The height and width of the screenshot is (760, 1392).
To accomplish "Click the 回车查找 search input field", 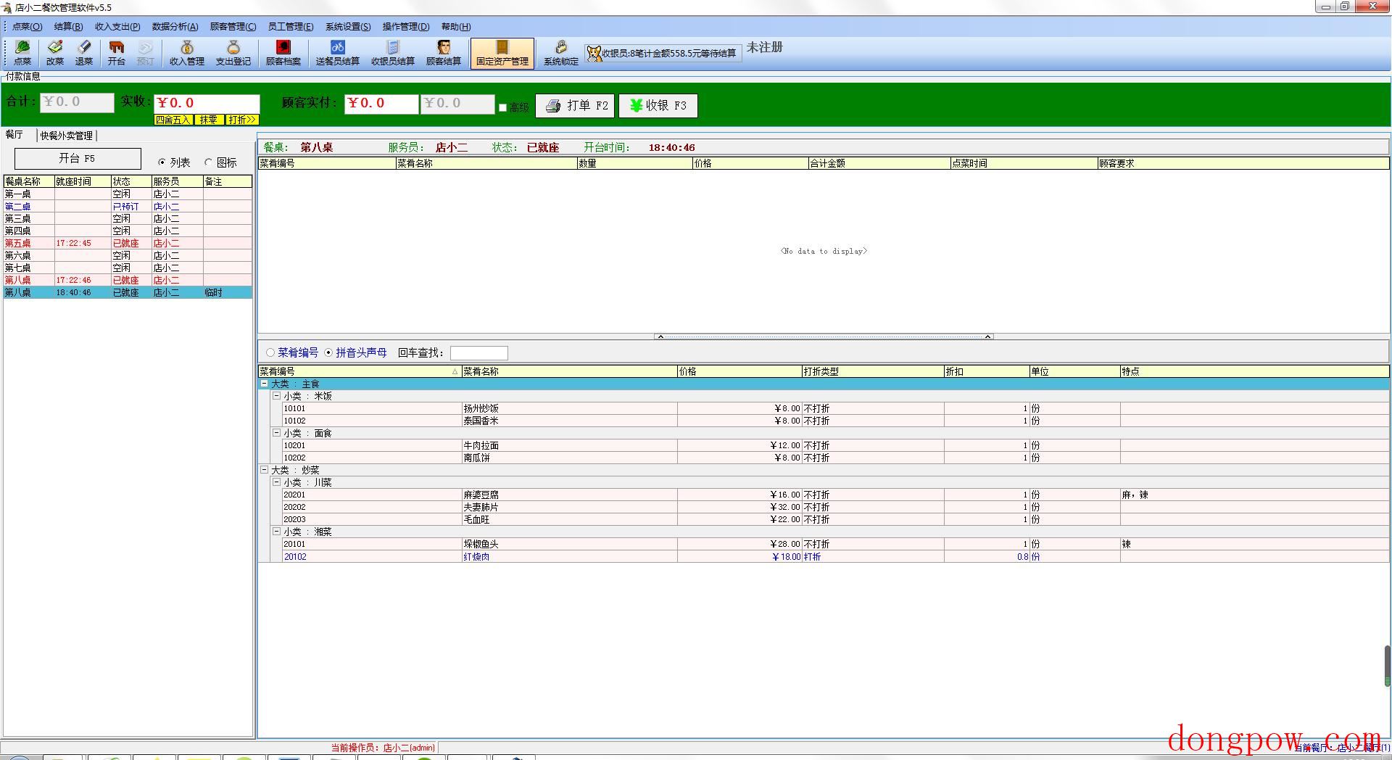I will (x=479, y=353).
